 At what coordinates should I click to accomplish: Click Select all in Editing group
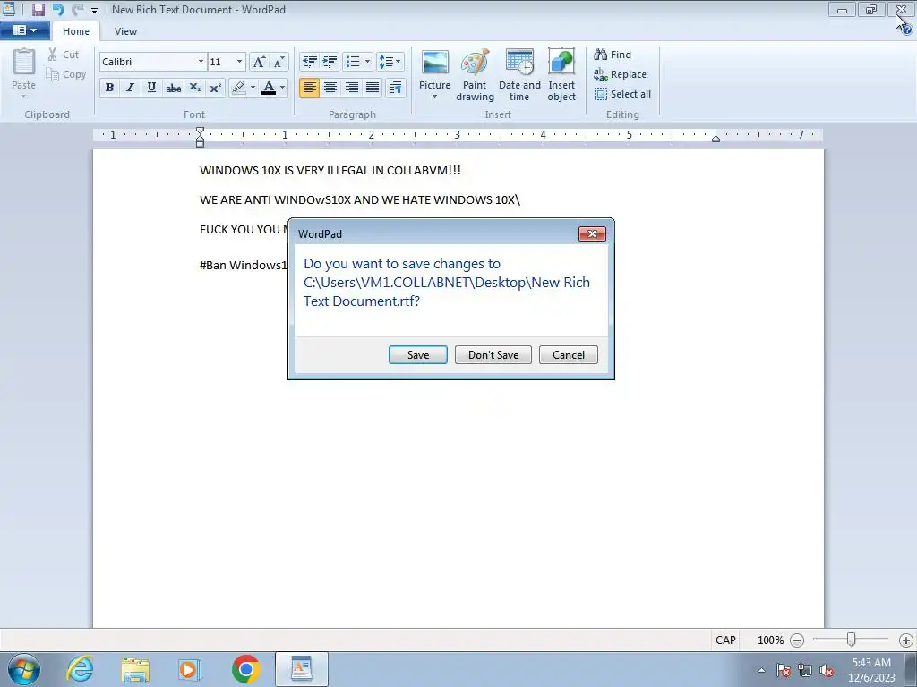tap(622, 94)
